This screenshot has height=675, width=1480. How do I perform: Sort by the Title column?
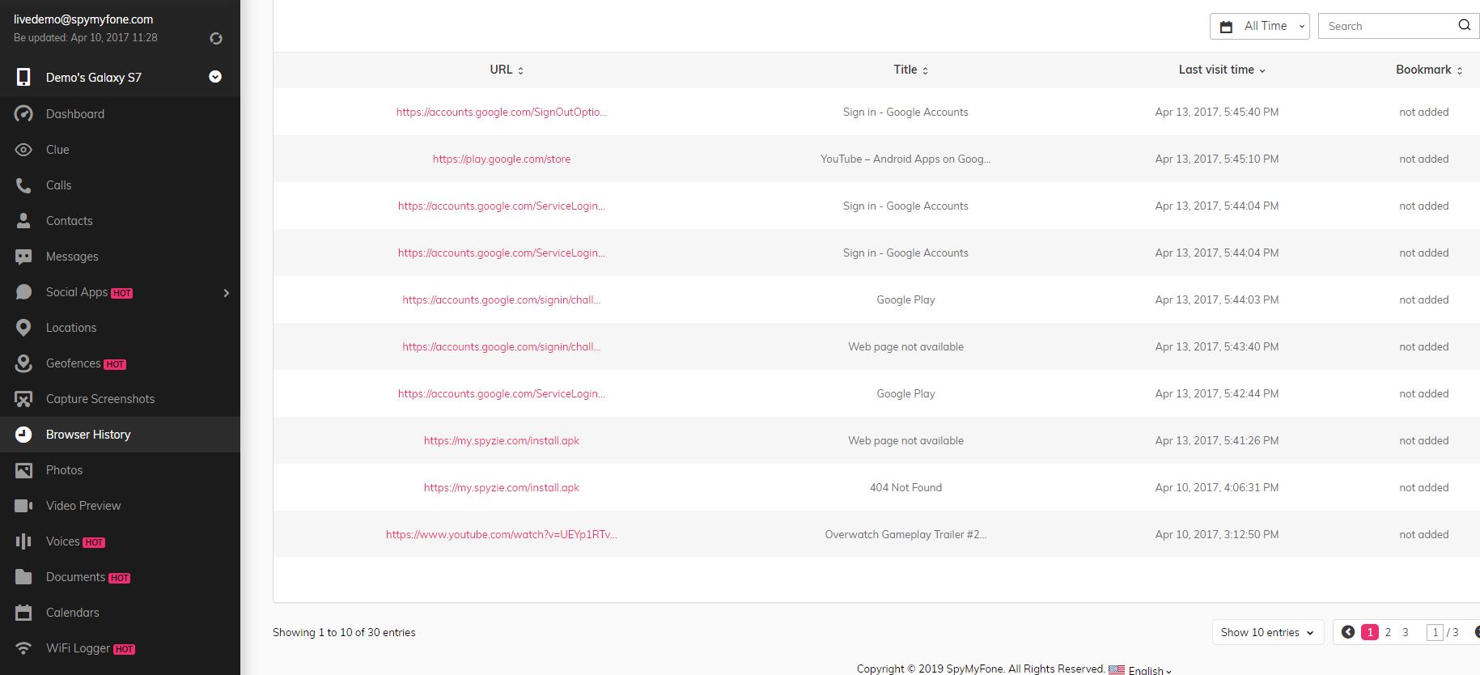click(x=910, y=70)
